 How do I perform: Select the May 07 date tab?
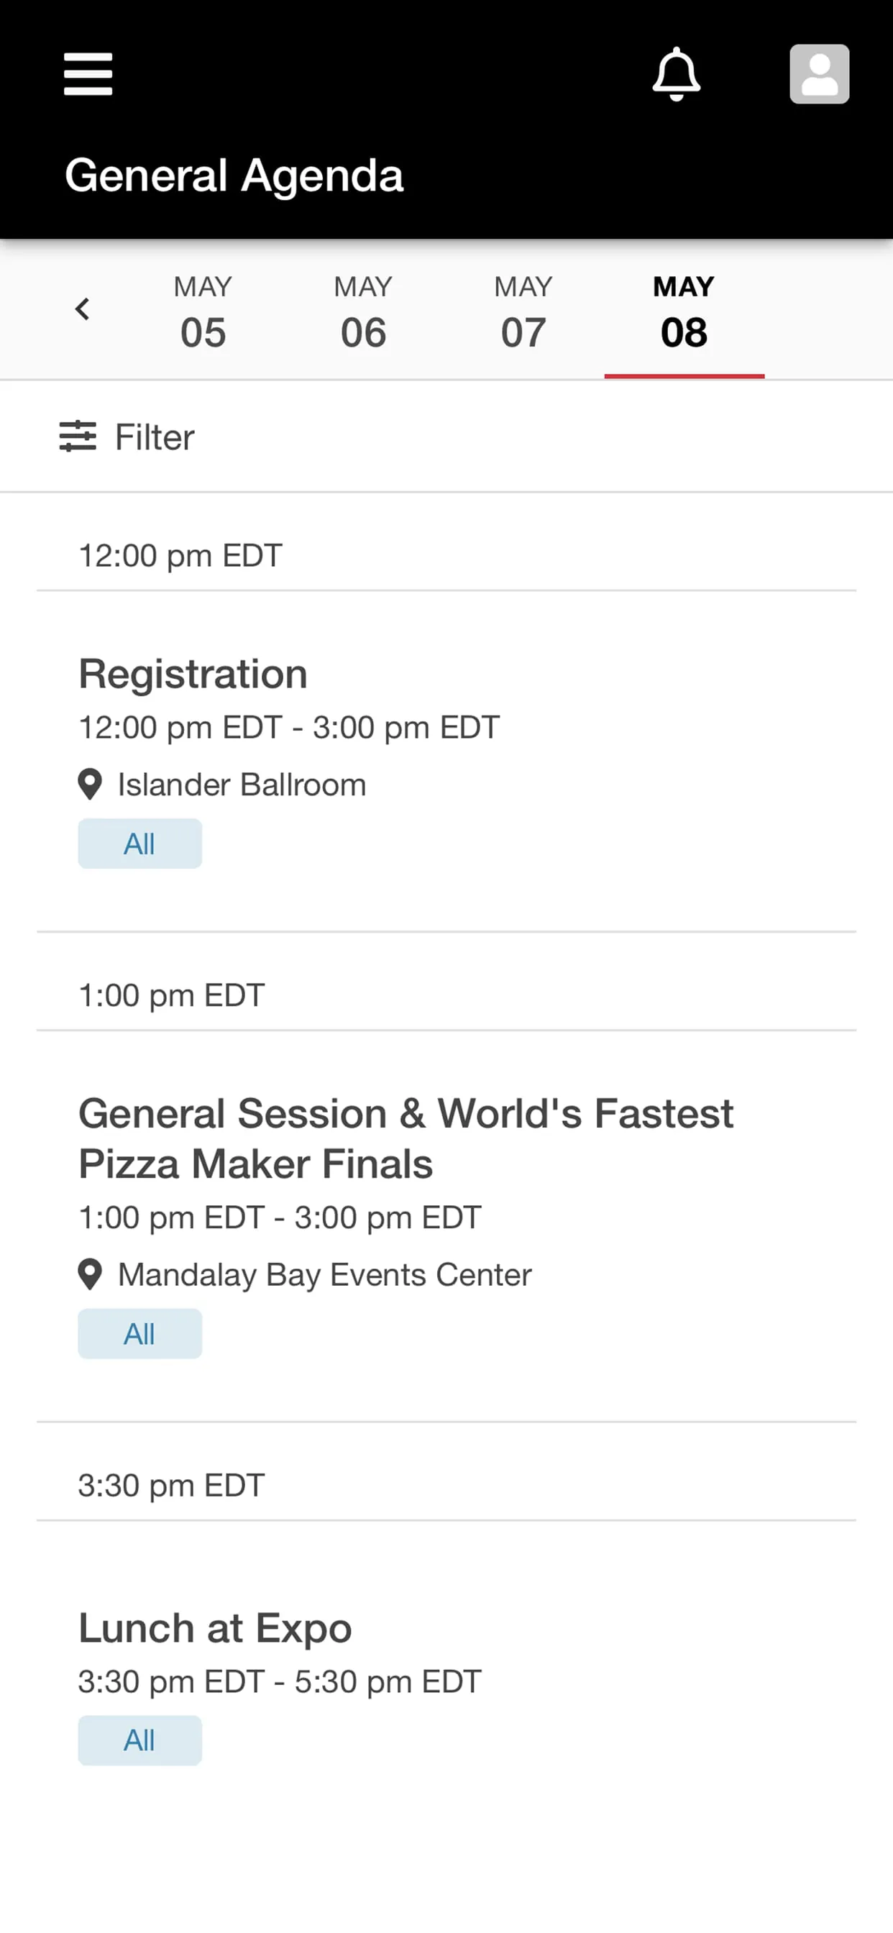pyautogui.click(x=523, y=312)
